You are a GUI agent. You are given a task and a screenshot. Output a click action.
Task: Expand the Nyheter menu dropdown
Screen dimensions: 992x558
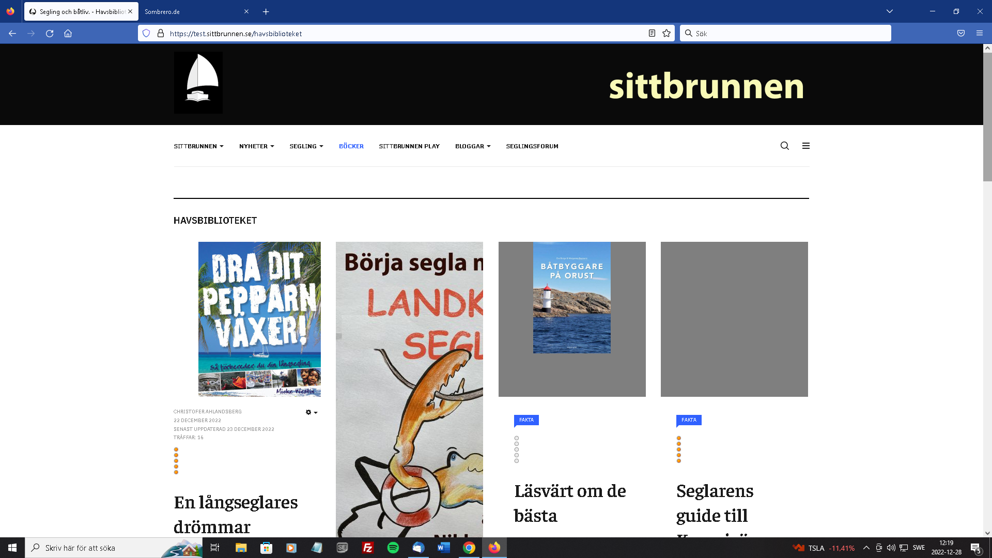click(256, 146)
